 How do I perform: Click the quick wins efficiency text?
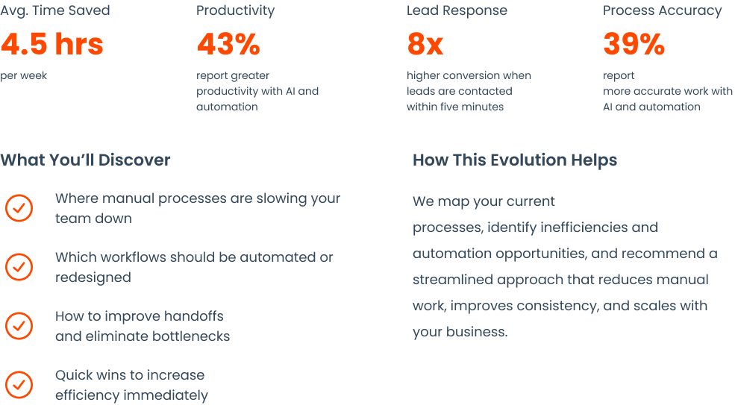pyautogui.click(x=132, y=385)
